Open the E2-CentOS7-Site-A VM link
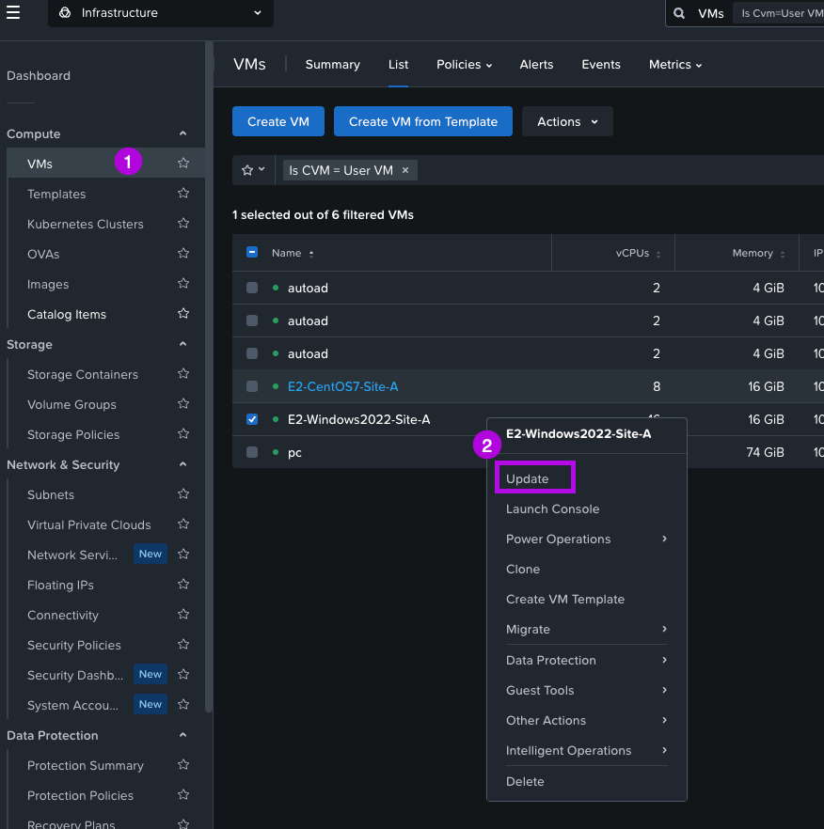 coord(342,386)
